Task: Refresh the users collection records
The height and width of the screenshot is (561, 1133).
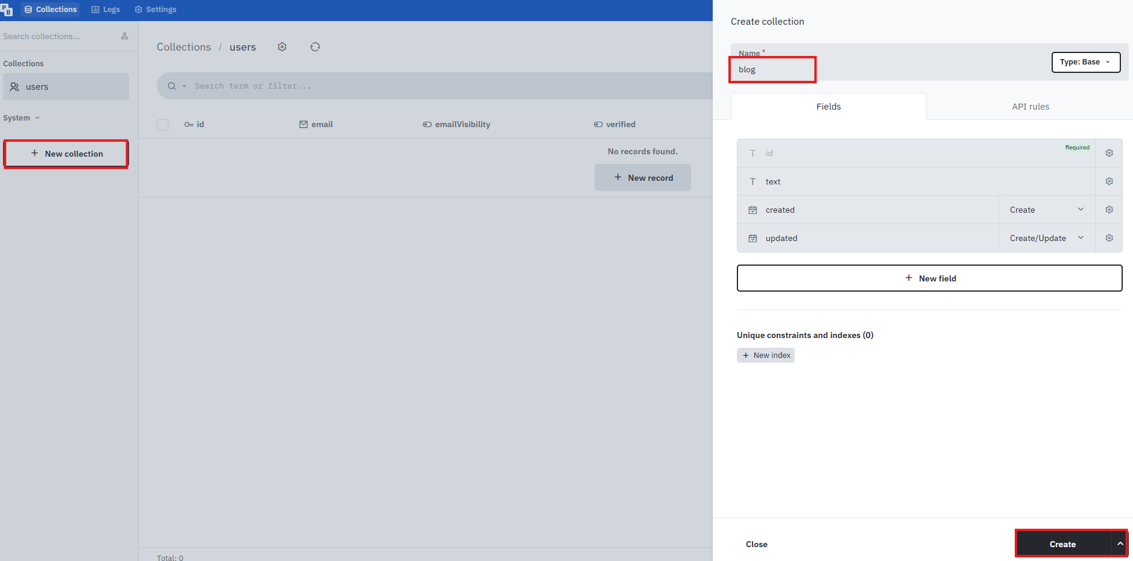Action: [x=315, y=47]
